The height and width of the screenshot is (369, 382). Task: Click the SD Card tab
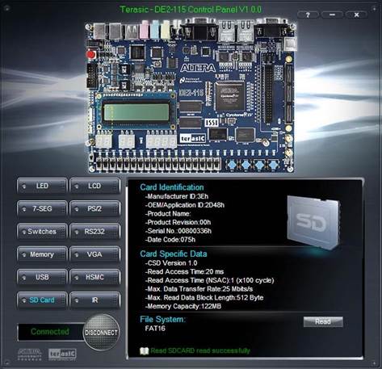click(x=42, y=300)
